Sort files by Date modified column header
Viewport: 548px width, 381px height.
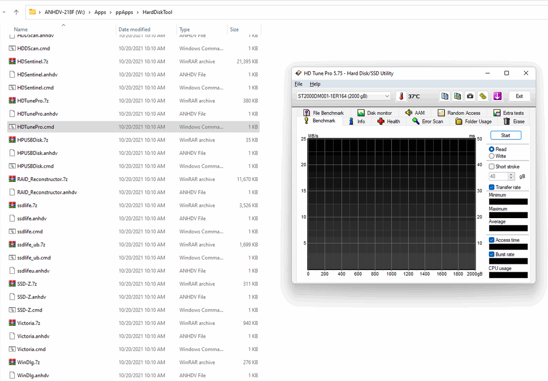[x=134, y=30]
